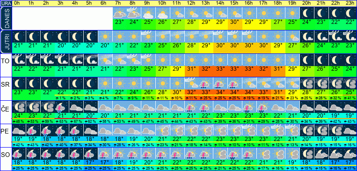
Task: Click the windy night cloud icon for TO at 0h
Action: point(19,60)
